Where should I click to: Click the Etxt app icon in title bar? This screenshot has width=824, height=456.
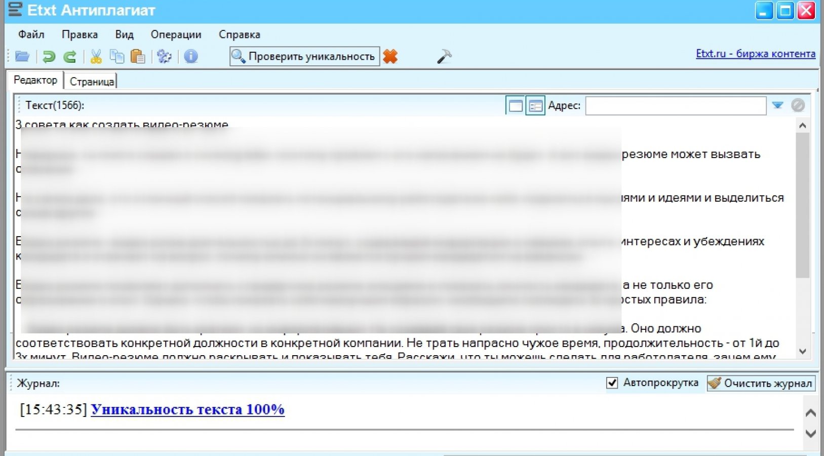(x=16, y=10)
